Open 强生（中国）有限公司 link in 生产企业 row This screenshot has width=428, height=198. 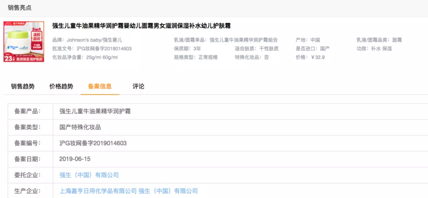(168, 191)
